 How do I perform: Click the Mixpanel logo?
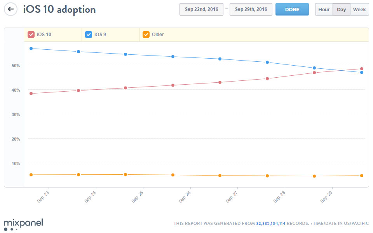23,224
